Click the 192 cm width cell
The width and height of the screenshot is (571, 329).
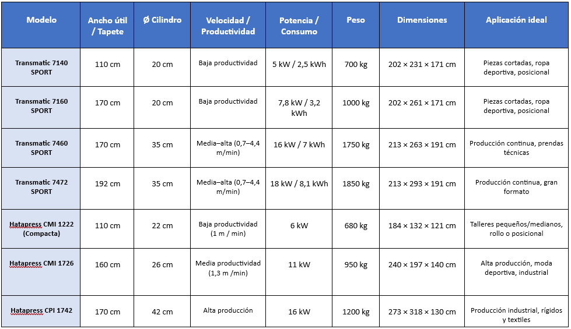pyautogui.click(x=107, y=184)
